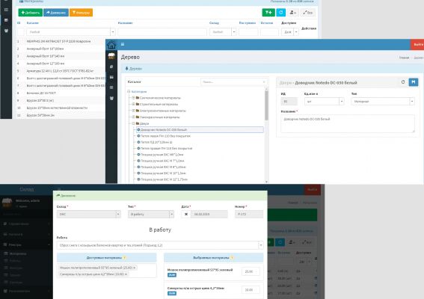Viewport: 424px width, 299px height.
Task: Click the list icon in Дерево sidebar
Action: pos(111,87)
